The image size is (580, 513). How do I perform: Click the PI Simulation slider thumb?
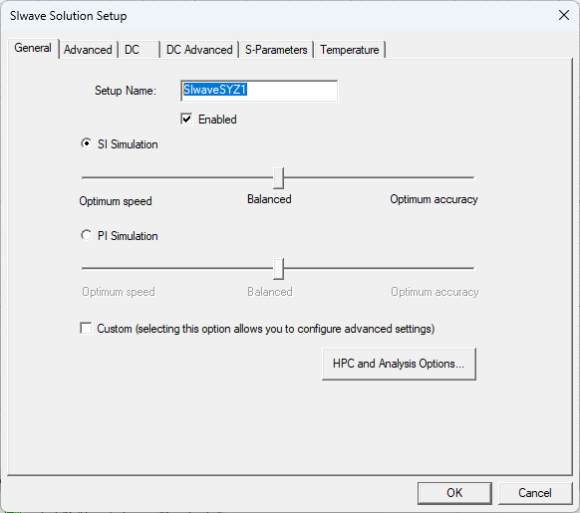[278, 269]
